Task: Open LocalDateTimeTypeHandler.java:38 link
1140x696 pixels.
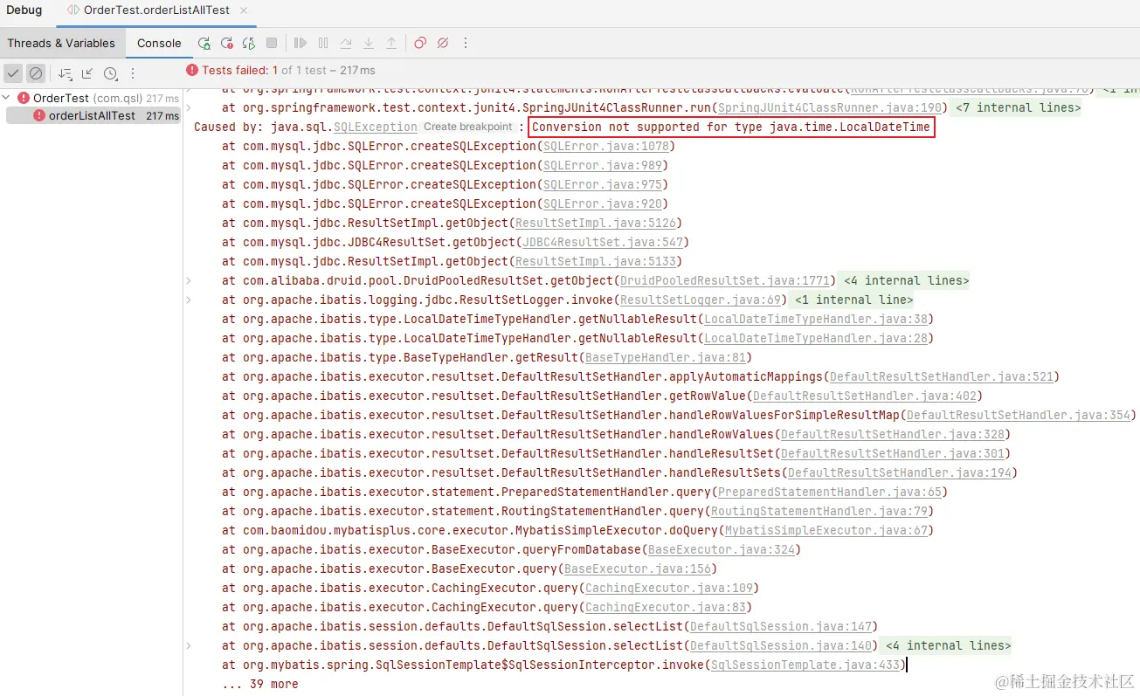Action: pyautogui.click(x=815, y=319)
